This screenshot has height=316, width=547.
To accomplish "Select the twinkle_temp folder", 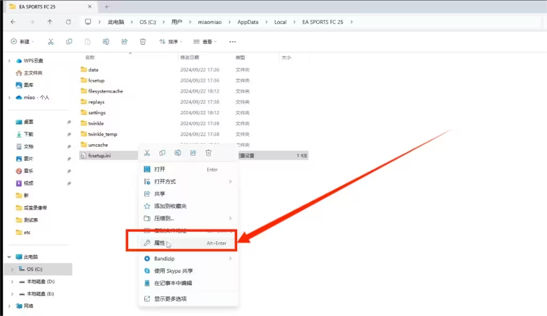I will (99, 134).
